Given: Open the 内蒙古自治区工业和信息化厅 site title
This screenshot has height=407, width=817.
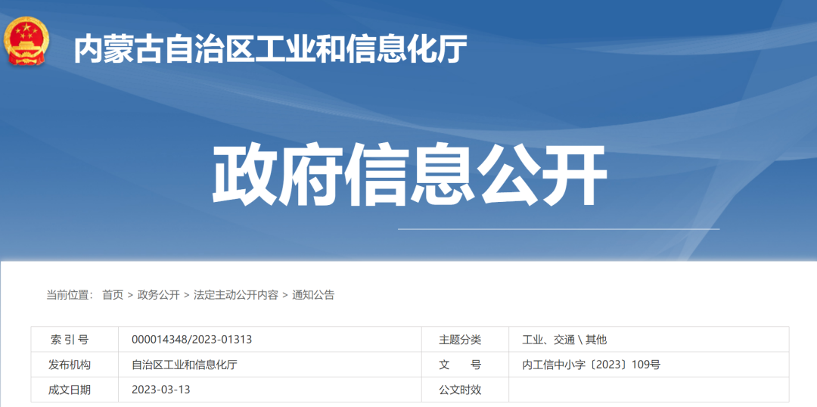Looking at the screenshot, I should click(x=270, y=49).
